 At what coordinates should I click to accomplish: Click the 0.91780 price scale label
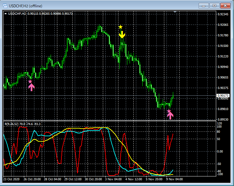pyautogui.click(x=223, y=35)
